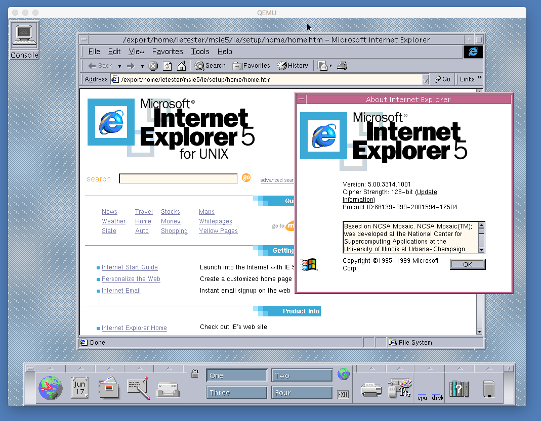Click the Stop loading toolbar icon
The height and width of the screenshot is (421, 541).
click(x=153, y=66)
